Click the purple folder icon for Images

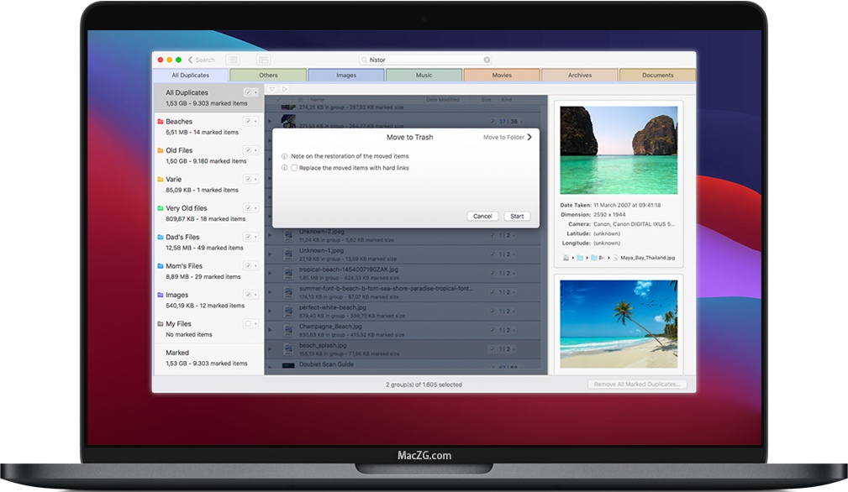(x=159, y=294)
